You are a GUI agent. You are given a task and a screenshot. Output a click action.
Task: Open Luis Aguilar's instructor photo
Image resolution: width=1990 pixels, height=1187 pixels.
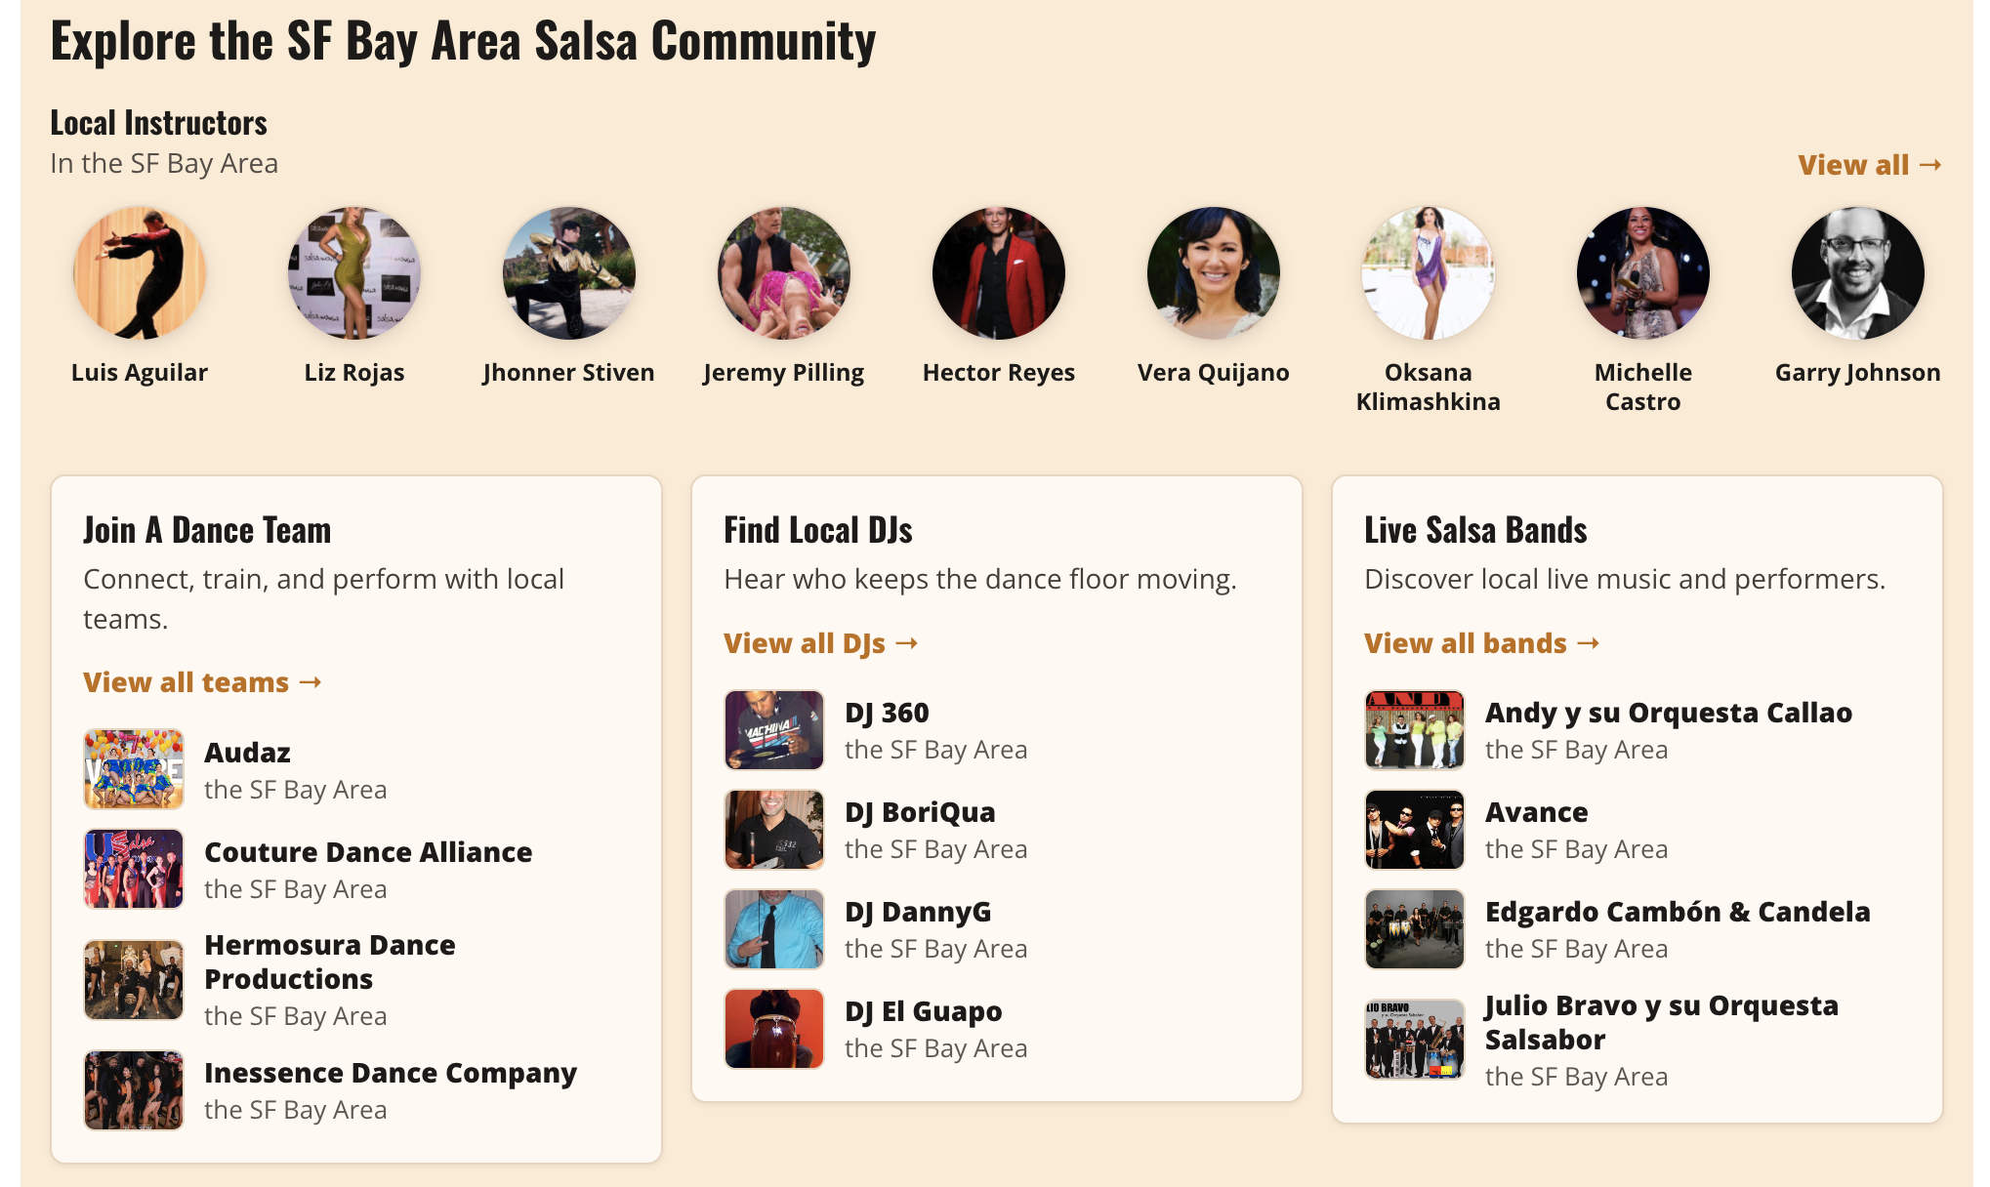click(x=140, y=272)
